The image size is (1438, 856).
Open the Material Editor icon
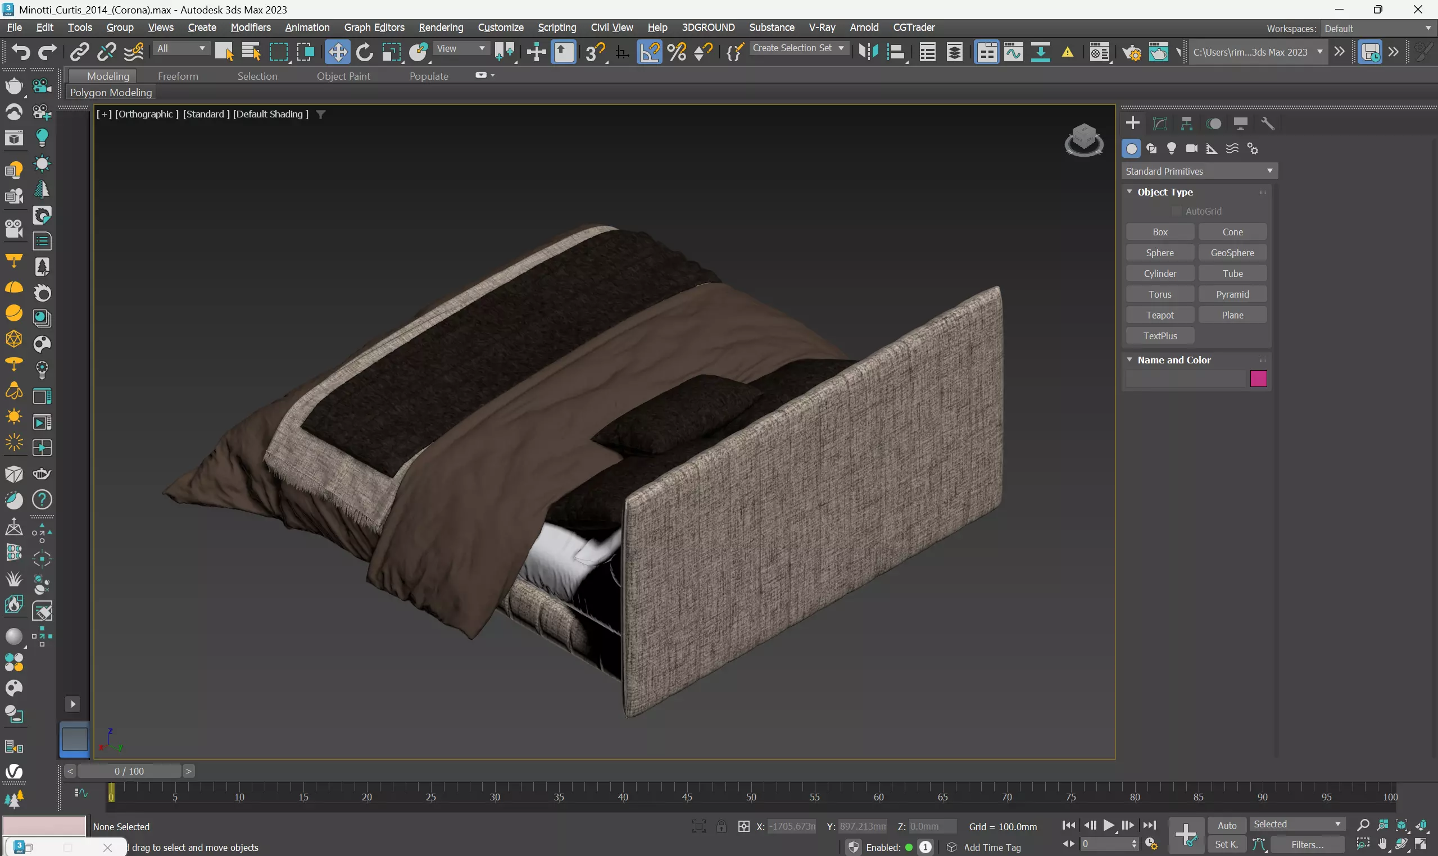tap(1100, 52)
